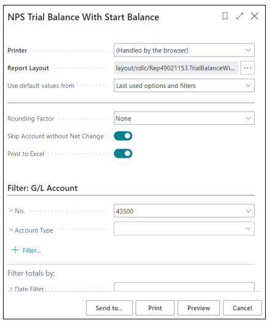Click the Print button
Screen dimensions: 270x323
point(155,308)
